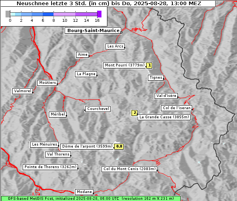Screen dimensions: 237x201
Task: Click the Les Arcs place label
Action: (115, 46)
